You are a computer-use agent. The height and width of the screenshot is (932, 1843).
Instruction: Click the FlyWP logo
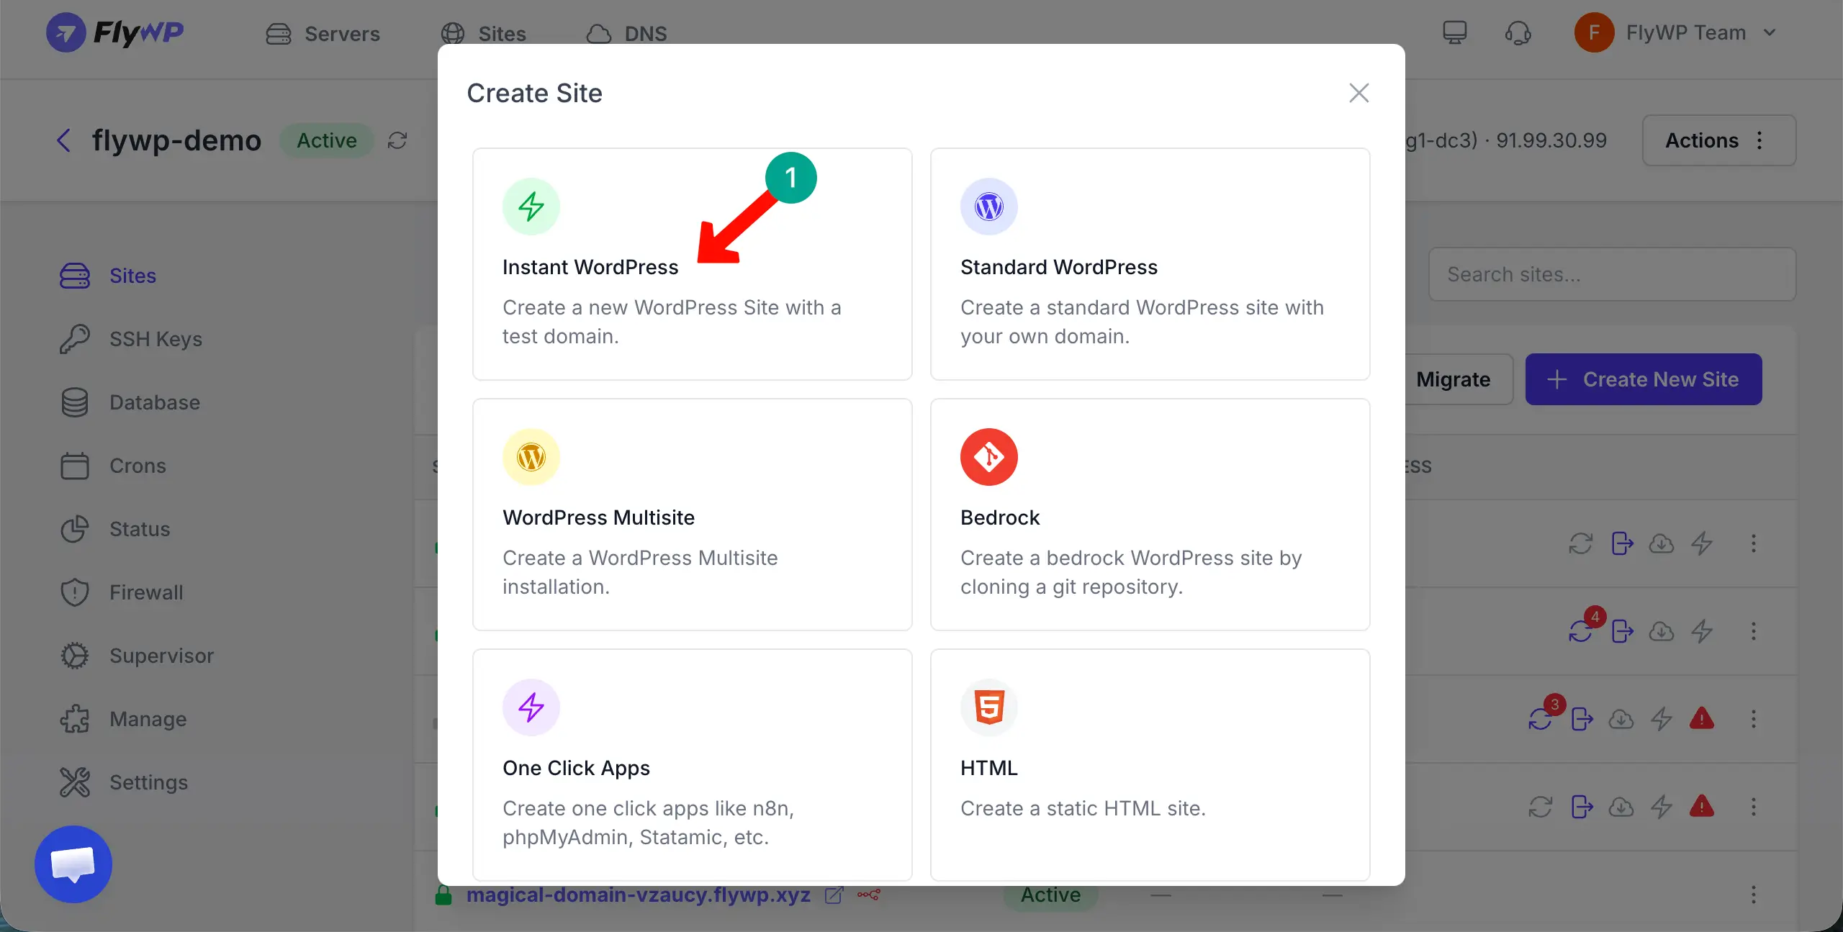[x=114, y=32]
